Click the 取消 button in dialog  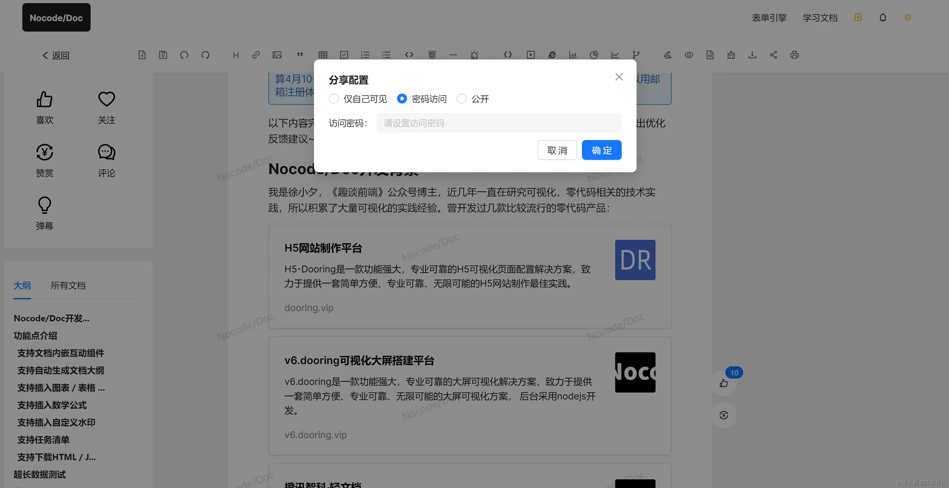click(557, 150)
